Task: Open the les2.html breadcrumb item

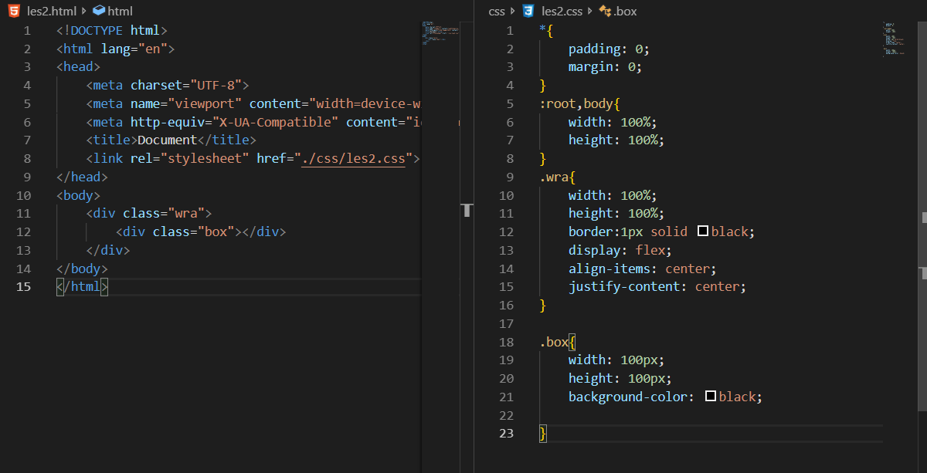Action: coord(52,11)
